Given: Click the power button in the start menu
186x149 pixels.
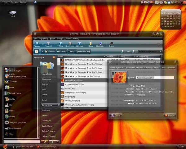Looking at the screenshot, I should click(45, 142).
